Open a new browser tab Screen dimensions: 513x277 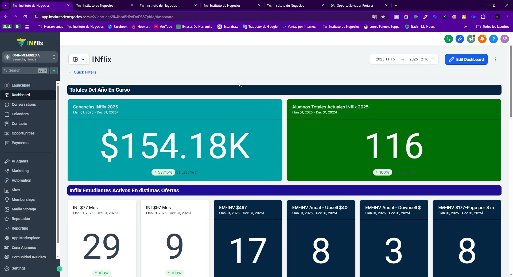(x=396, y=5)
